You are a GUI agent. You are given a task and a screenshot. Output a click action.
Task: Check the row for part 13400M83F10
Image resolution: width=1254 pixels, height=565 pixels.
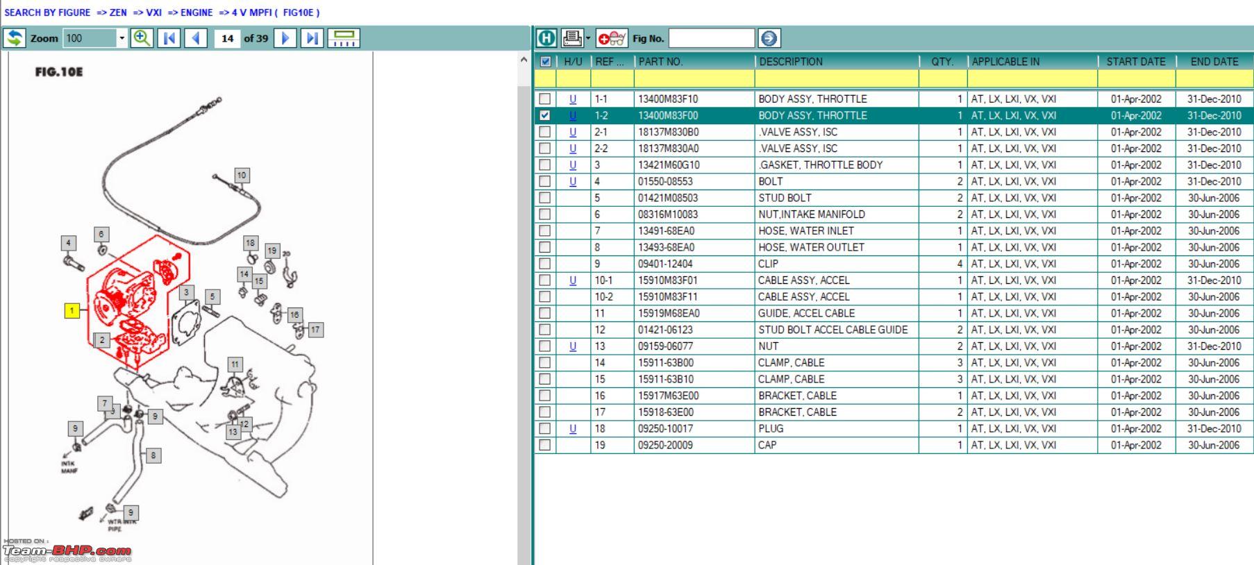click(x=545, y=99)
